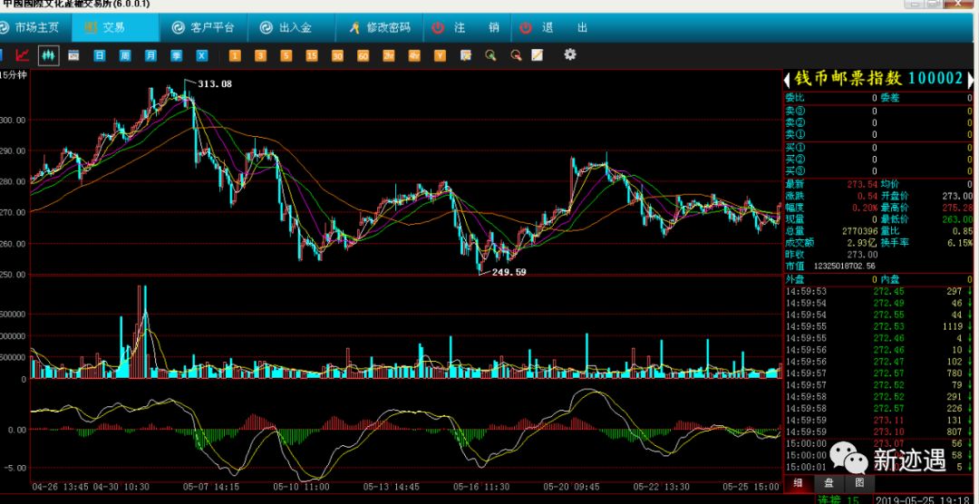Click the 连接 15 connection status
This screenshot has width=979, height=504.
click(x=838, y=499)
